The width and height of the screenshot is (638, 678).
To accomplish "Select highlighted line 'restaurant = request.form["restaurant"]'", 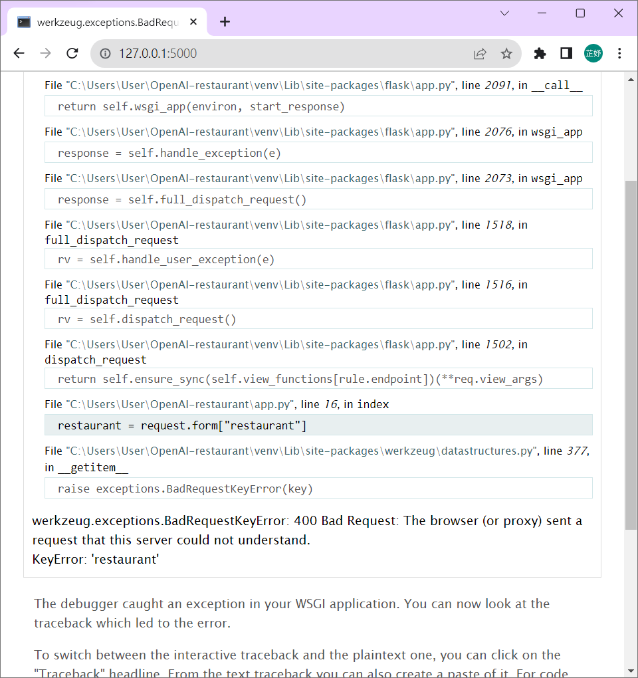I will click(318, 425).
